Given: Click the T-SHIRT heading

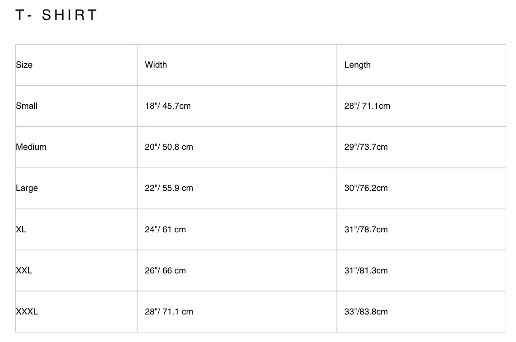Looking at the screenshot, I should tap(56, 15).
